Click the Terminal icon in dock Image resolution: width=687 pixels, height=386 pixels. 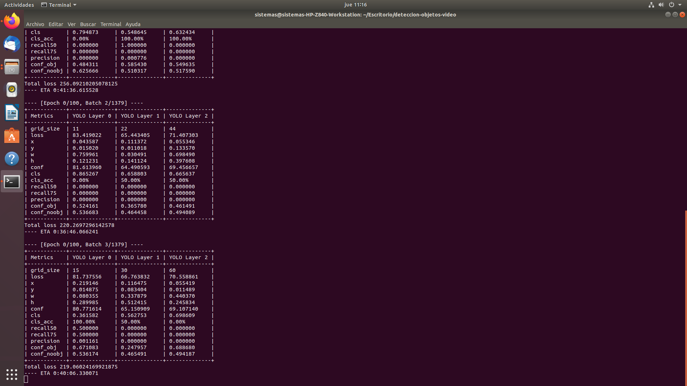coord(12,182)
